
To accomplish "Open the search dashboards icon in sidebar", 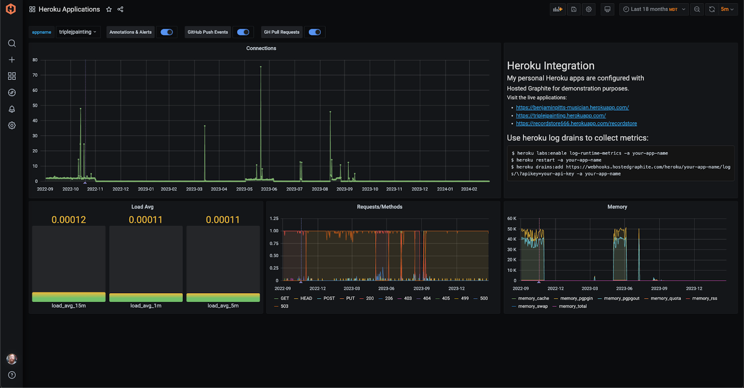I will point(12,43).
